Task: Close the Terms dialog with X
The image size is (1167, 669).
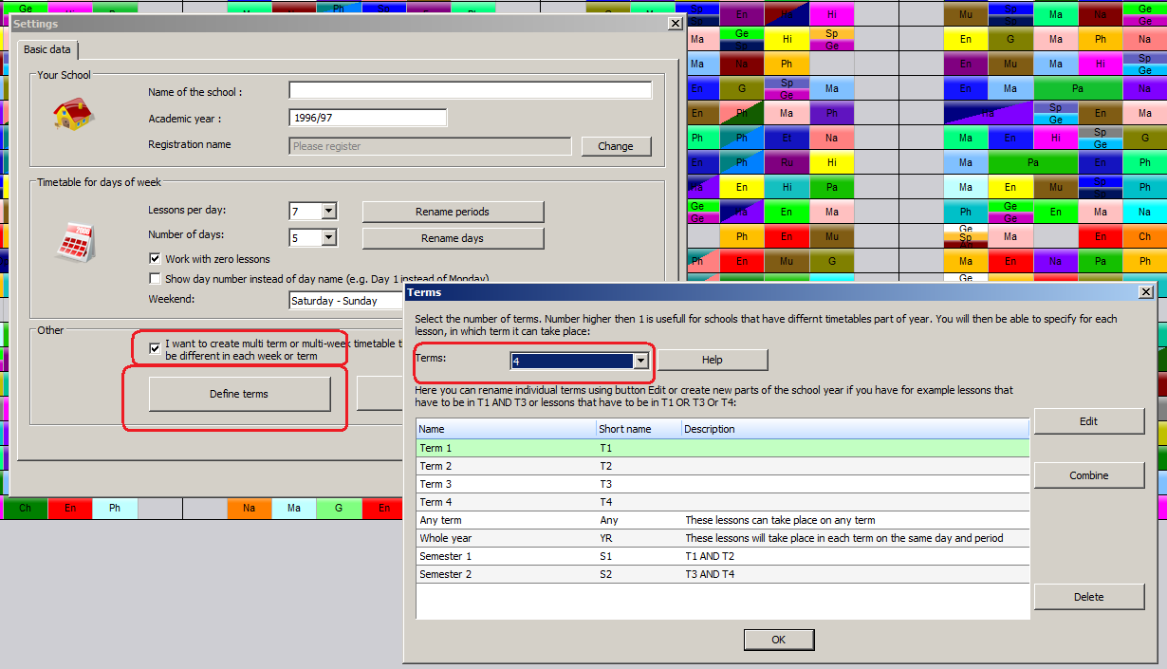Action: pos(1146,292)
